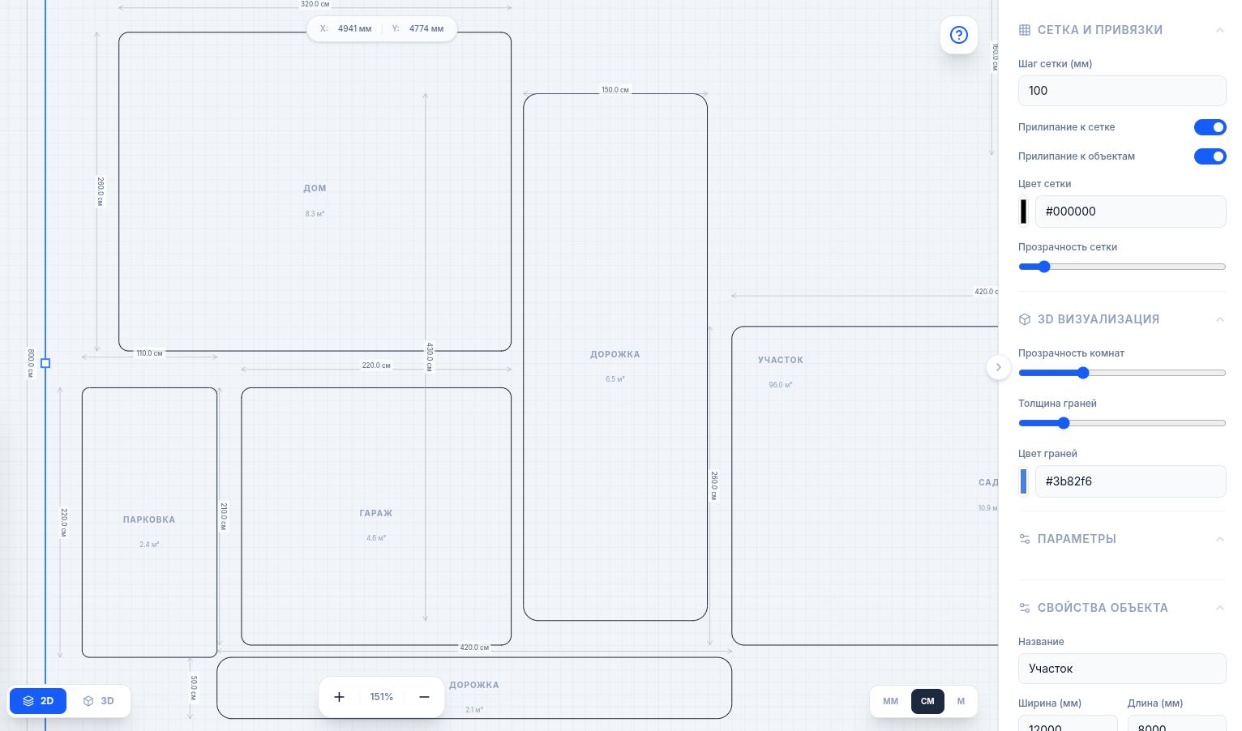Click the grid icon beside Сетка и привязки
This screenshot has height=731, width=1242.
(x=1025, y=30)
